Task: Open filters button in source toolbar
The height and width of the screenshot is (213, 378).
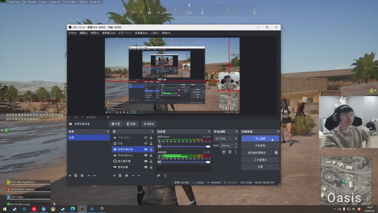Action: [131, 124]
